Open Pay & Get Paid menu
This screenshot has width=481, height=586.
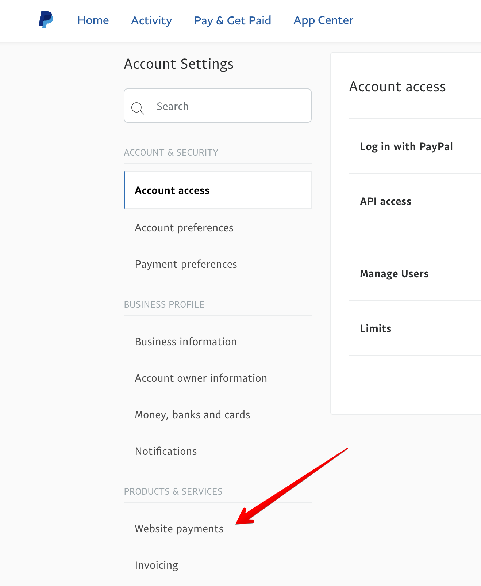pos(232,20)
